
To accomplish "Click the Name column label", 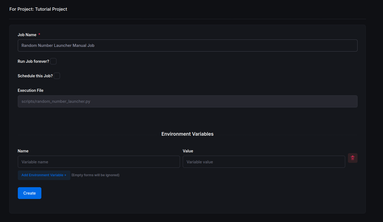I will [x=23, y=151].
